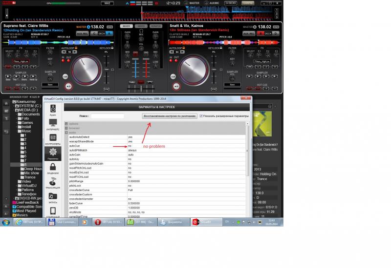Click the left deck play/pause button
The image size is (391, 268).
point(68,86)
